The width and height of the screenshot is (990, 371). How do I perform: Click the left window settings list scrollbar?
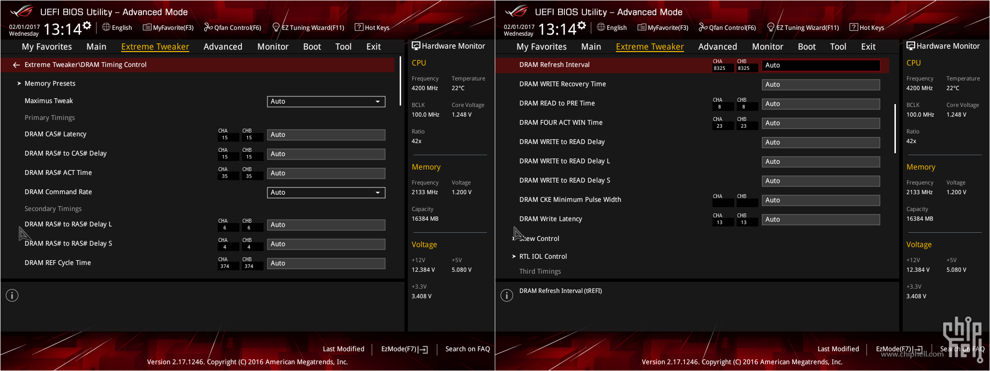pos(400,81)
